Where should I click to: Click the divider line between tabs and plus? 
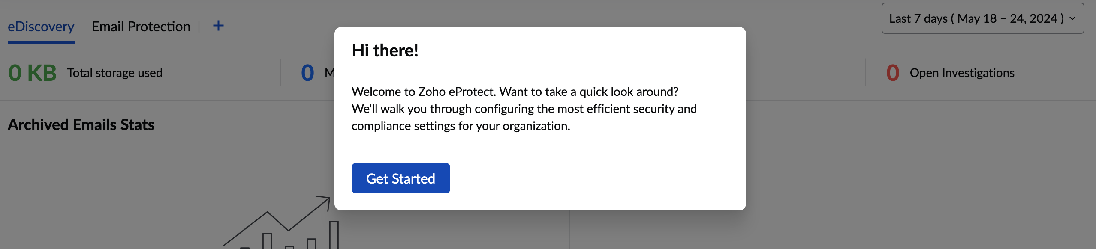tap(199, 27)
